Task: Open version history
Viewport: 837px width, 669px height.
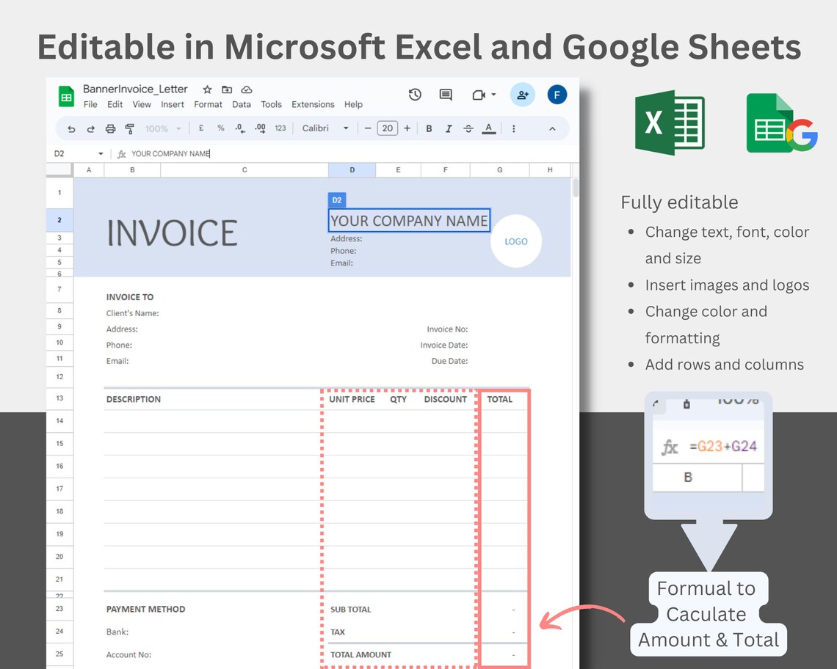Action: click(415, 95)
